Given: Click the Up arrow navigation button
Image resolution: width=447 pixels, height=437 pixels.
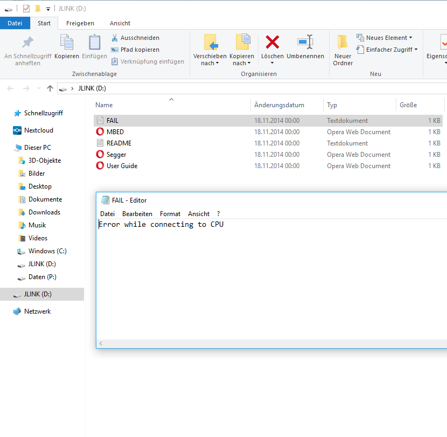Looking at the screenshot, I should click(50, 88).
